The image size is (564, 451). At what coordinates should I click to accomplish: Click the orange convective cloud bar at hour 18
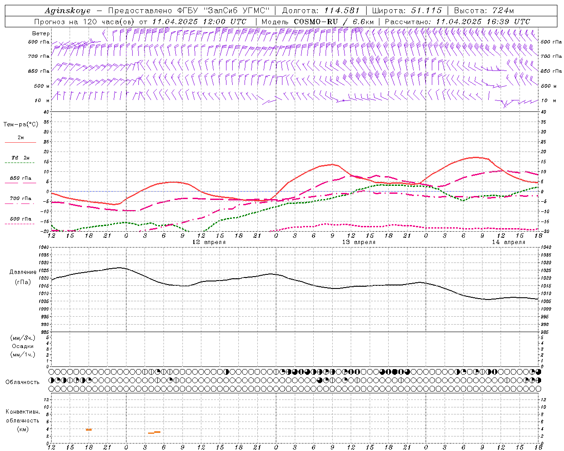pyautogui.click(x=89, y=429)
